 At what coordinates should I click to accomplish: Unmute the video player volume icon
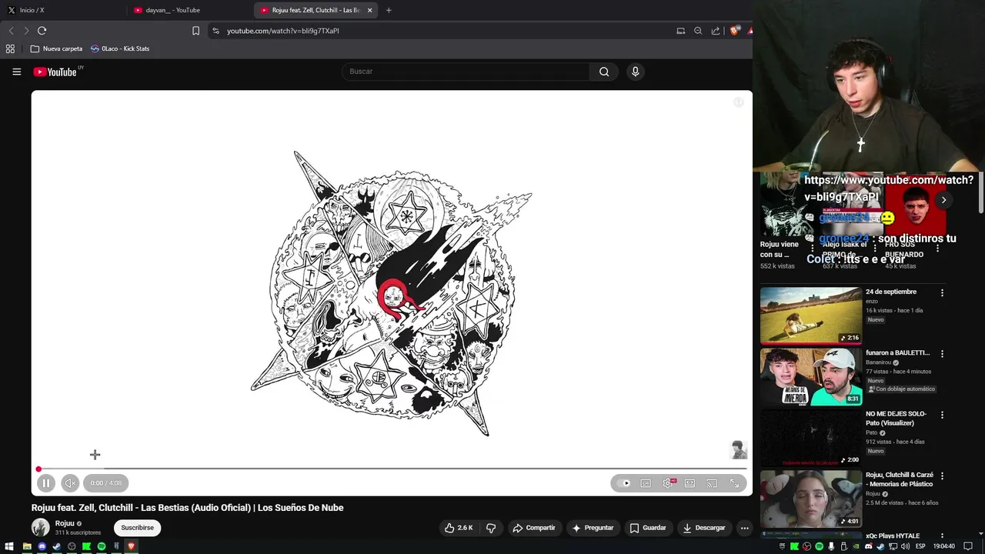[70, 483]
